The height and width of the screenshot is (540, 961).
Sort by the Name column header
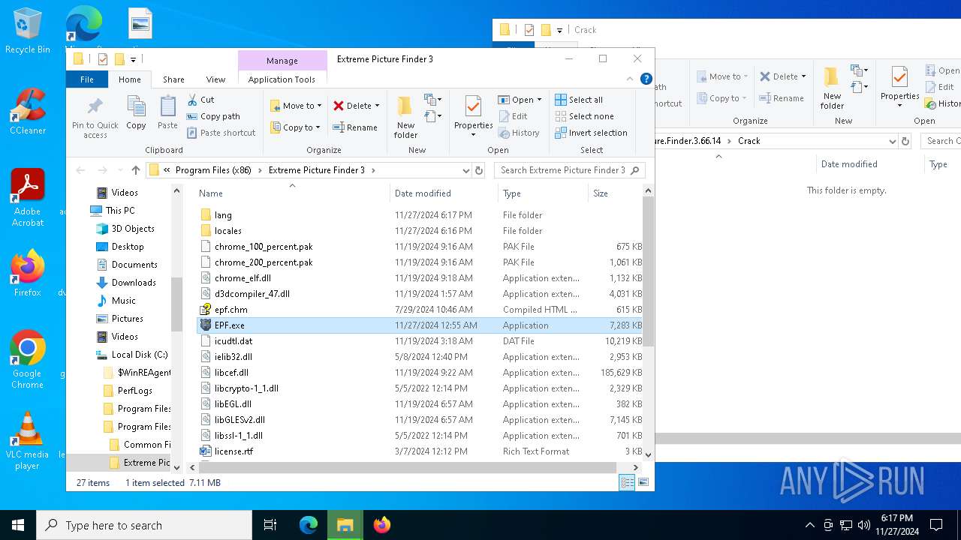292,193
